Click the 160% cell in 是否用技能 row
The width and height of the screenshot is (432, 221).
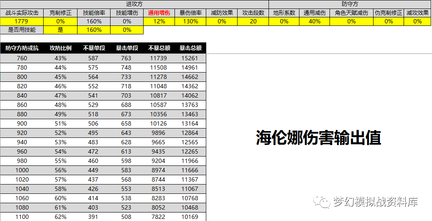[x=94, y=30]
